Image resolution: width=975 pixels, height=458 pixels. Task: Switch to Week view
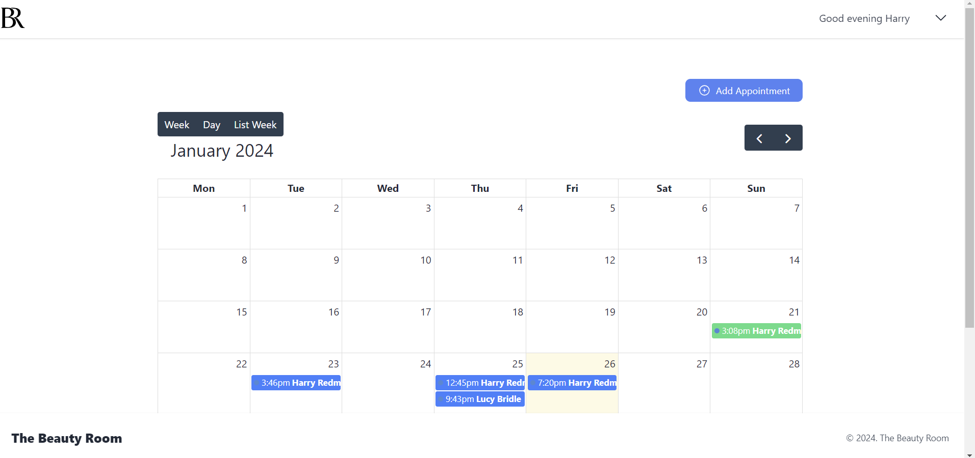[x=176, y=125]
